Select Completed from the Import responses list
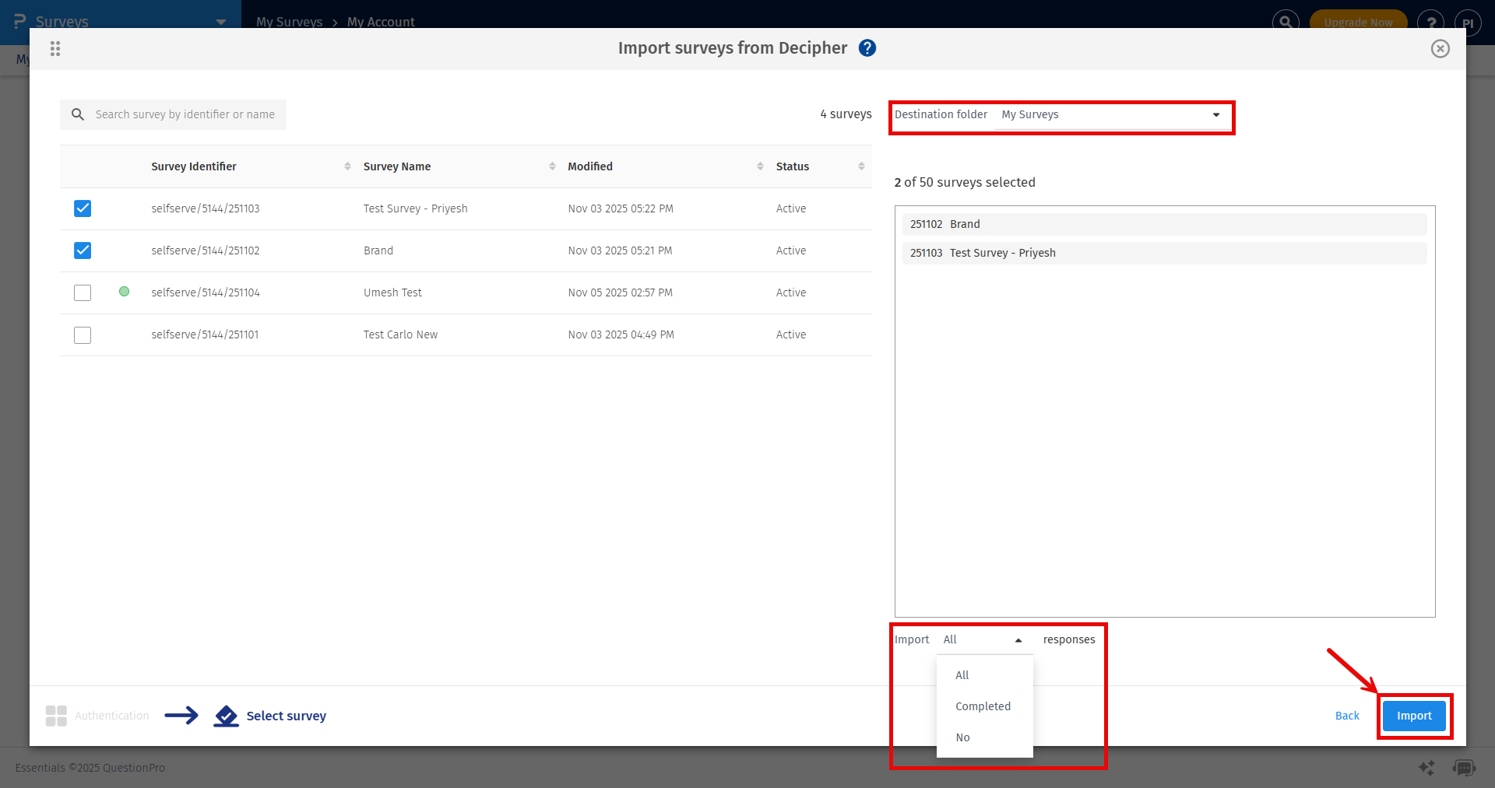1495x788 pixels. click(x=983, y=706)
